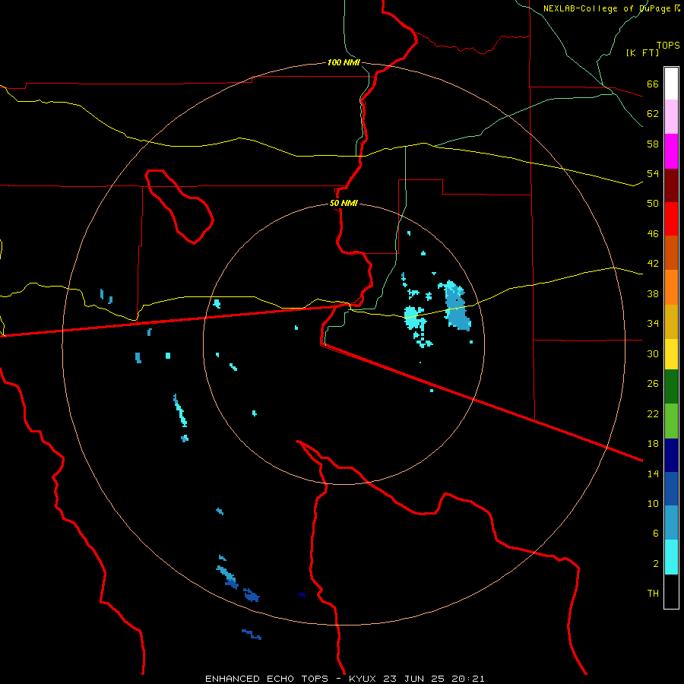Viewport: 684px width, 684px height.
Task: Click the large blue echo east of radar
Action: point(456,306)
